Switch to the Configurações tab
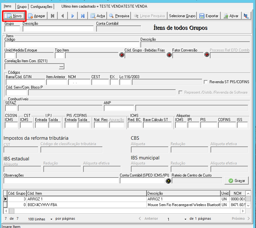This screenshot has height=228, width=256. click(41, 7)
